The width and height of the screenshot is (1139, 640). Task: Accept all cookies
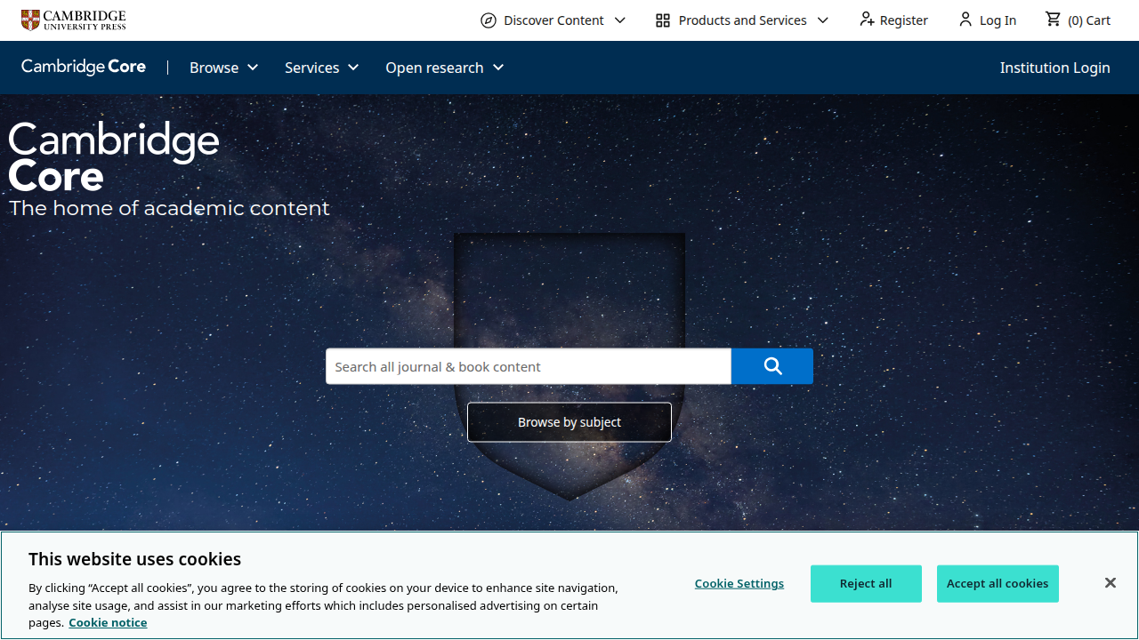(x=998, y=584)
